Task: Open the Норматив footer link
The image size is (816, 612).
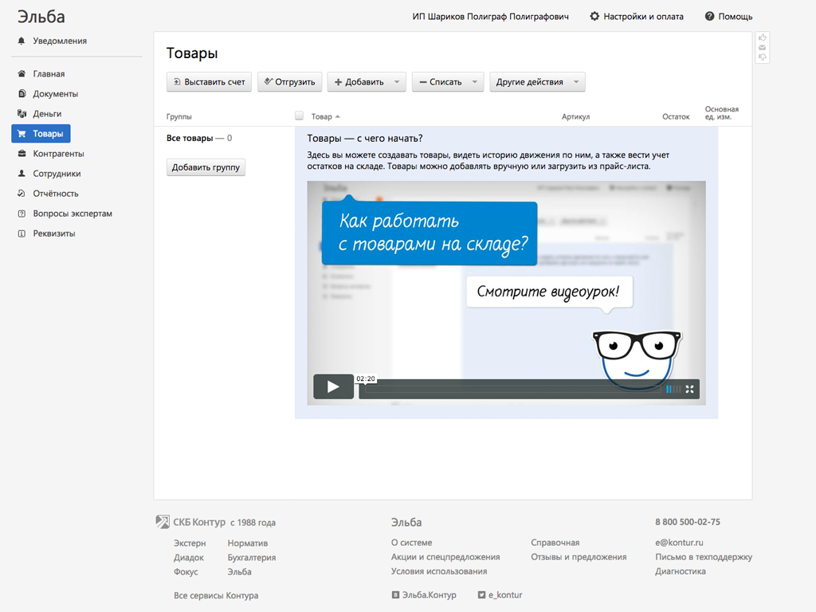Action: [x=248, y=543]
